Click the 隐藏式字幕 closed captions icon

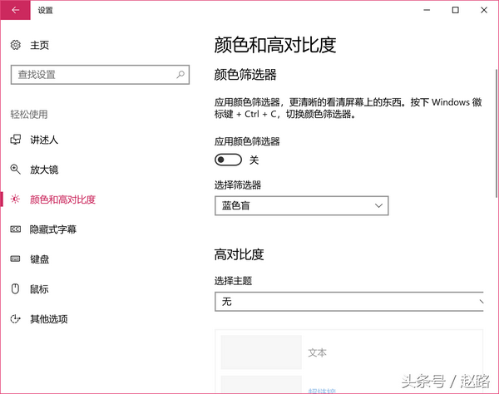(15, 229)
